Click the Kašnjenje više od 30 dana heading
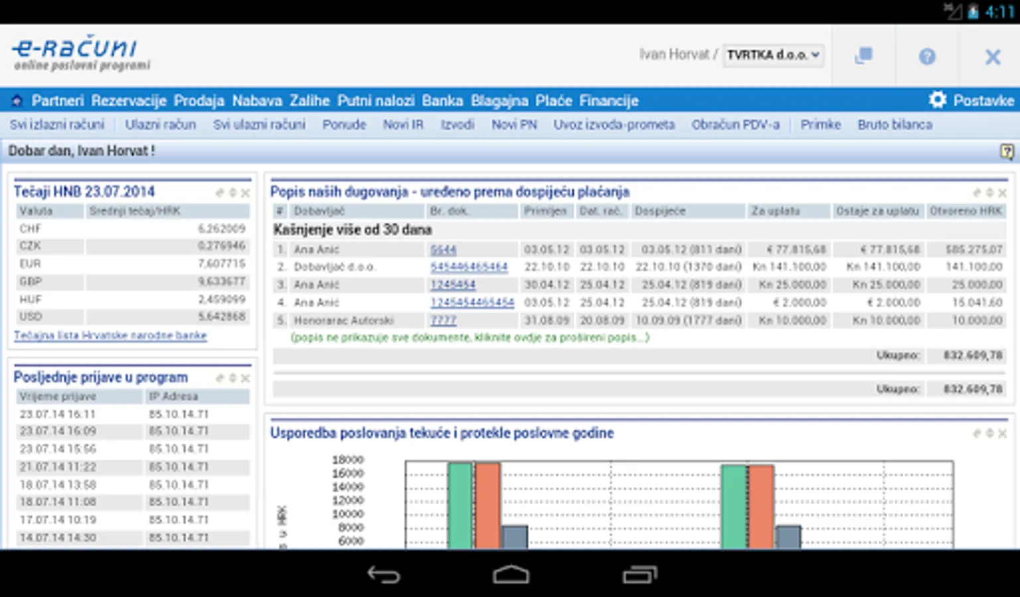This screenshot has height=597, width=1020. click(353, 230)
